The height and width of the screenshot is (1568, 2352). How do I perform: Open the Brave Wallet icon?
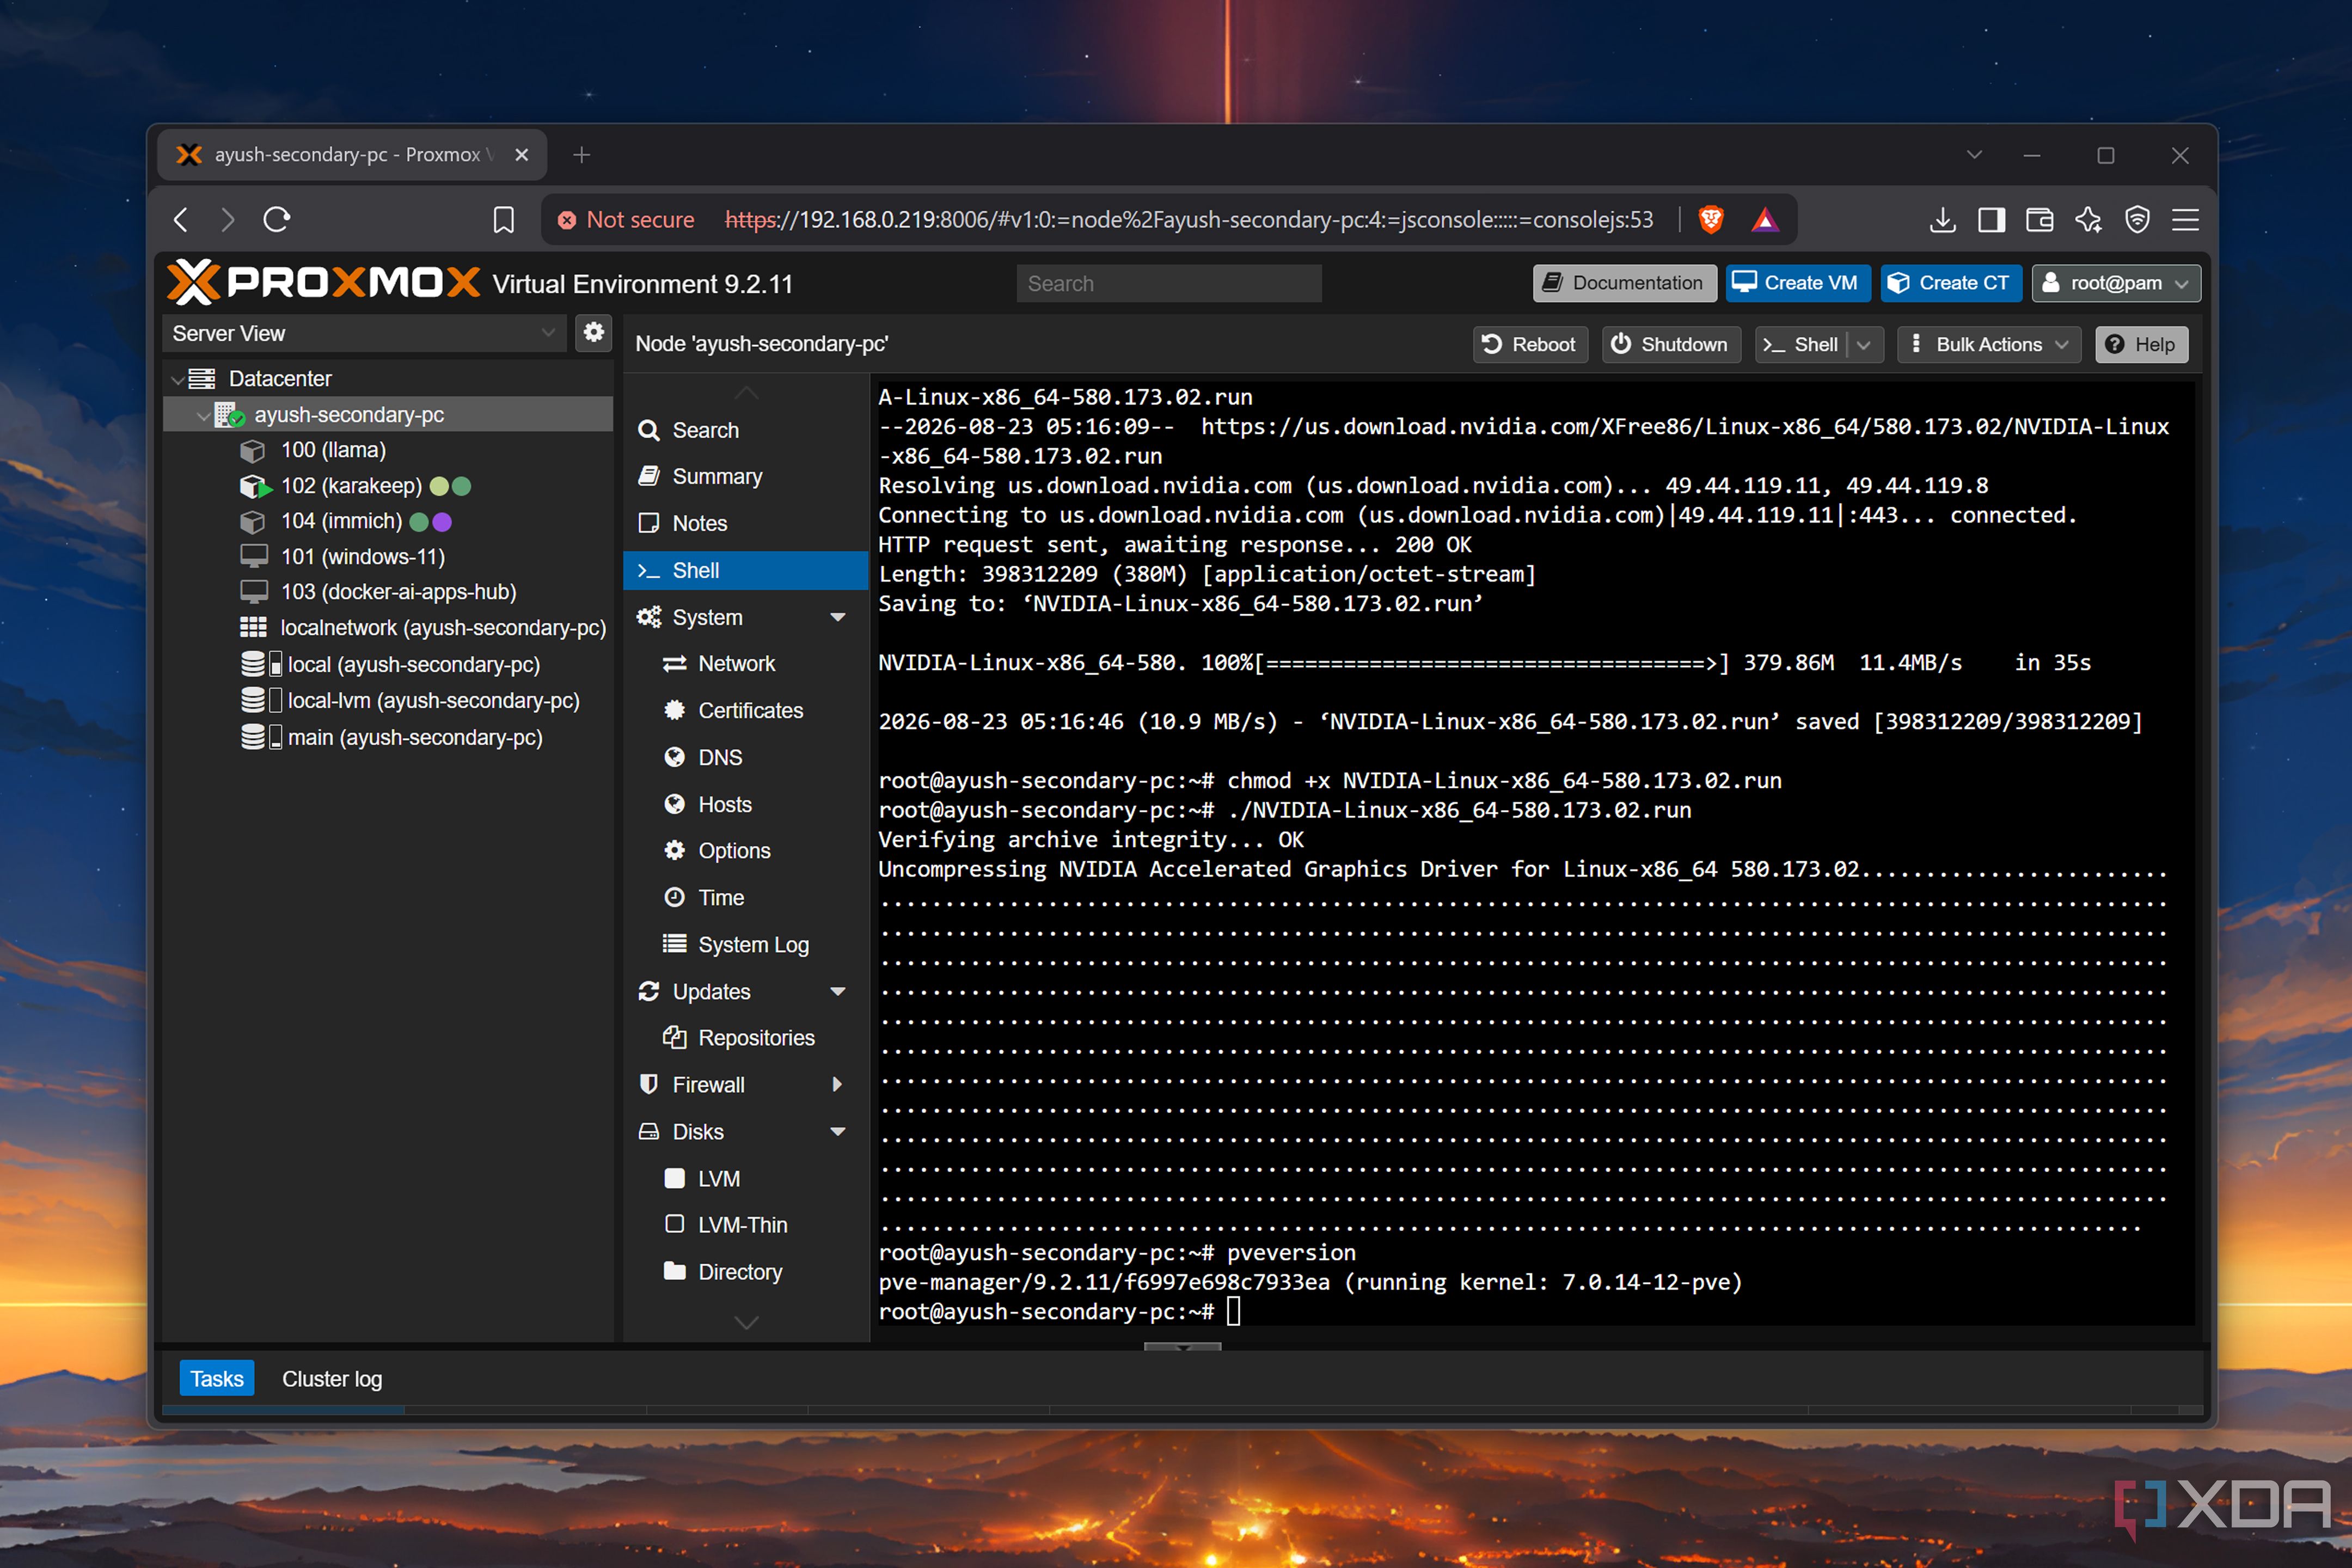(2040, 219)
